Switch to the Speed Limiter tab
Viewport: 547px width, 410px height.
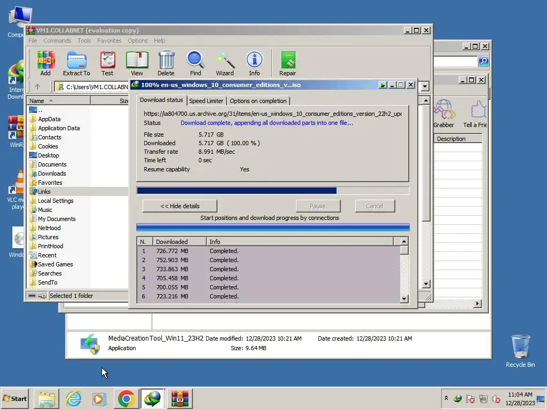click(x=206, y=101)
